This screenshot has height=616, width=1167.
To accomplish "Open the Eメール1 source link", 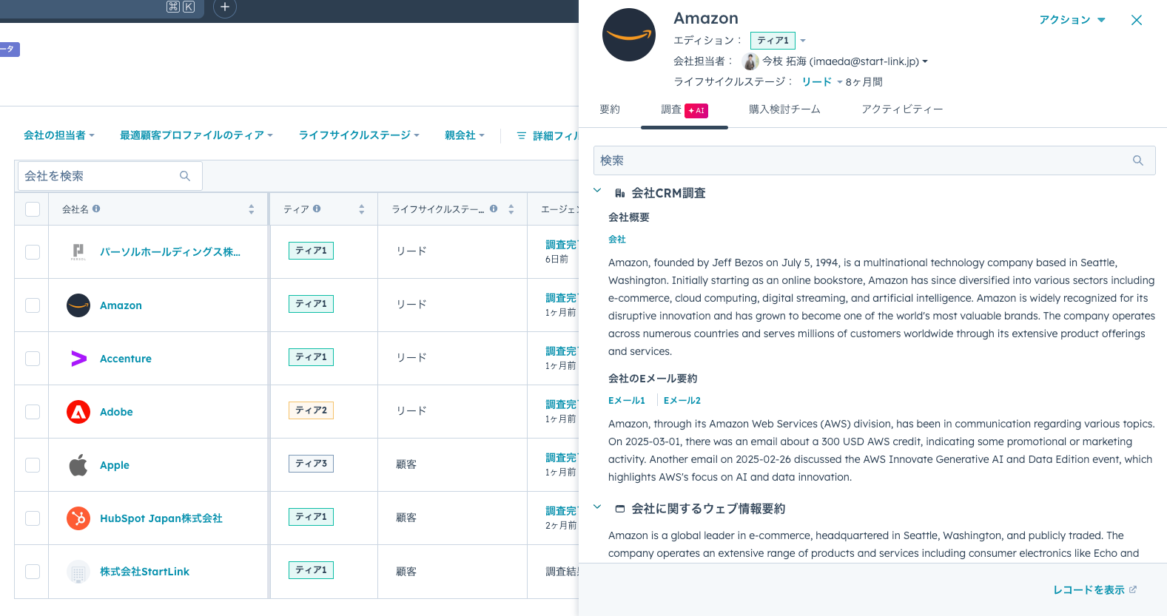I will point(626,401).
